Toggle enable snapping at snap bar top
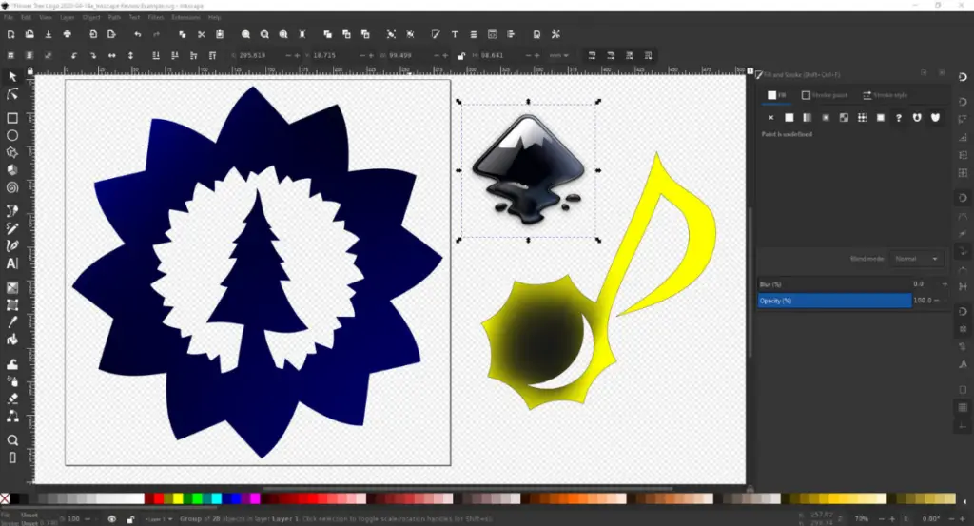Screen dimensions: 974x526 (x=963, y=77)
